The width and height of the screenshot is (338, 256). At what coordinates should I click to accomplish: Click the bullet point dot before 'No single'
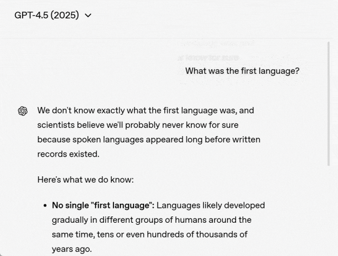[45, 205]
